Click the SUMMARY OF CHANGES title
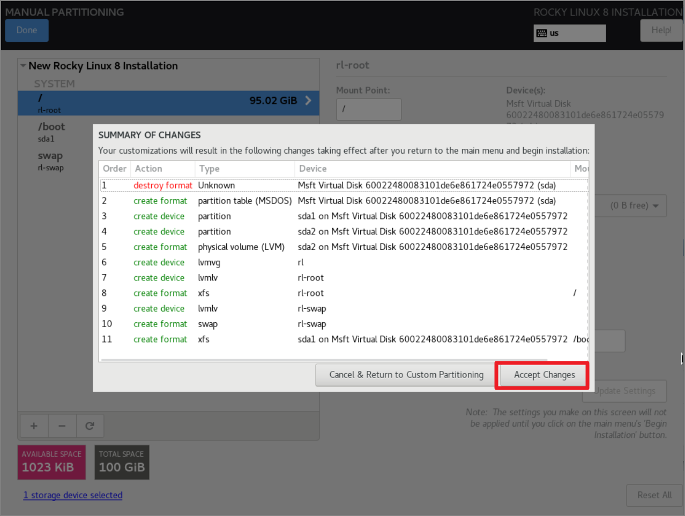The height and width of the screenshot is (516, 685). click(x=150, y=135)
